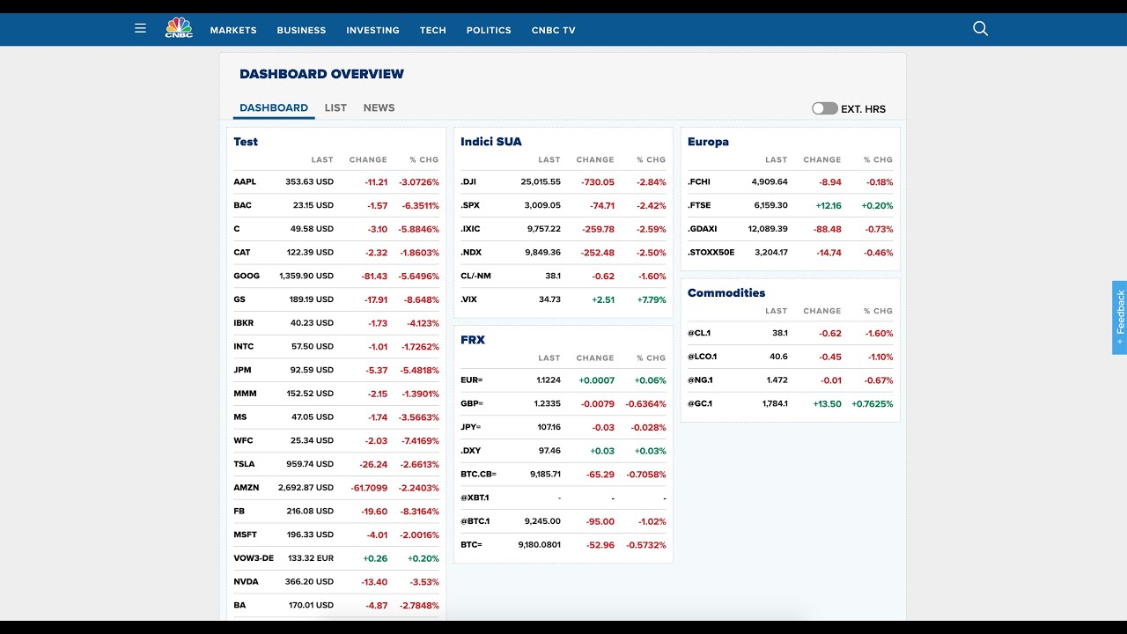Screen dimensions: 1127x634
Task: Switch to the Dashboard tab
Action: (x=274, y=107)
